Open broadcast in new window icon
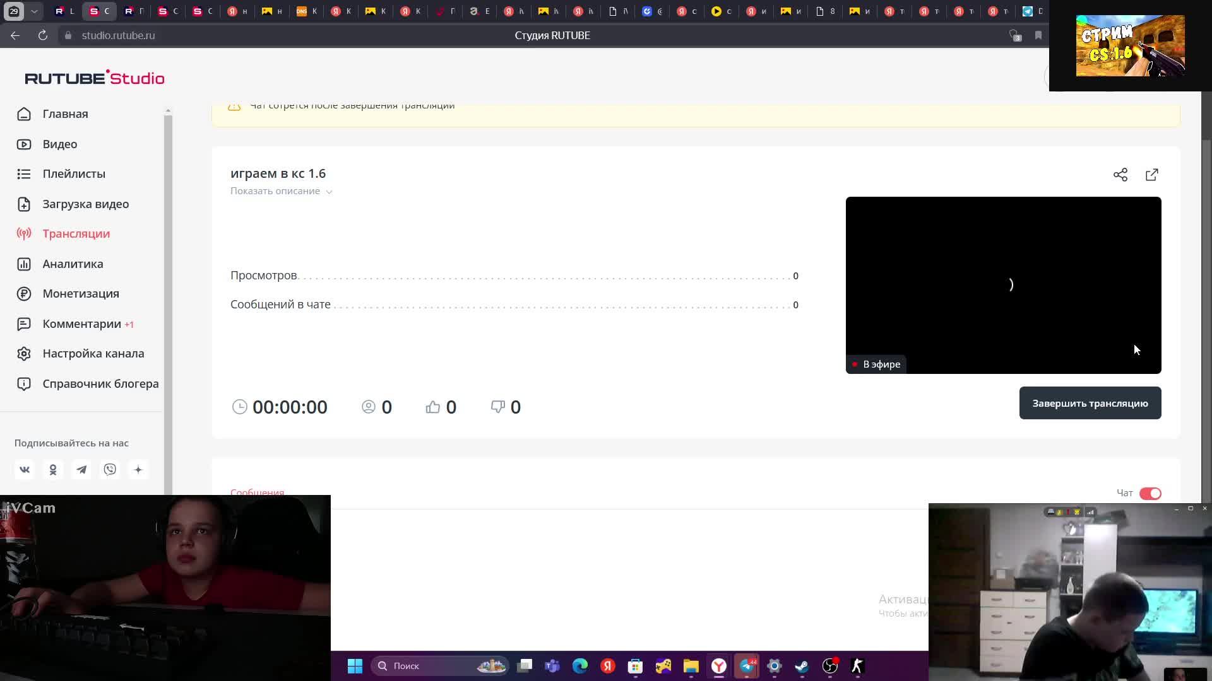 click(x=1151, y=175)
